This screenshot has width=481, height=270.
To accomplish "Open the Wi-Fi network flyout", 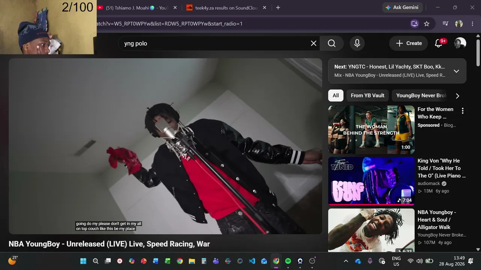I will (x=410, y=261).
